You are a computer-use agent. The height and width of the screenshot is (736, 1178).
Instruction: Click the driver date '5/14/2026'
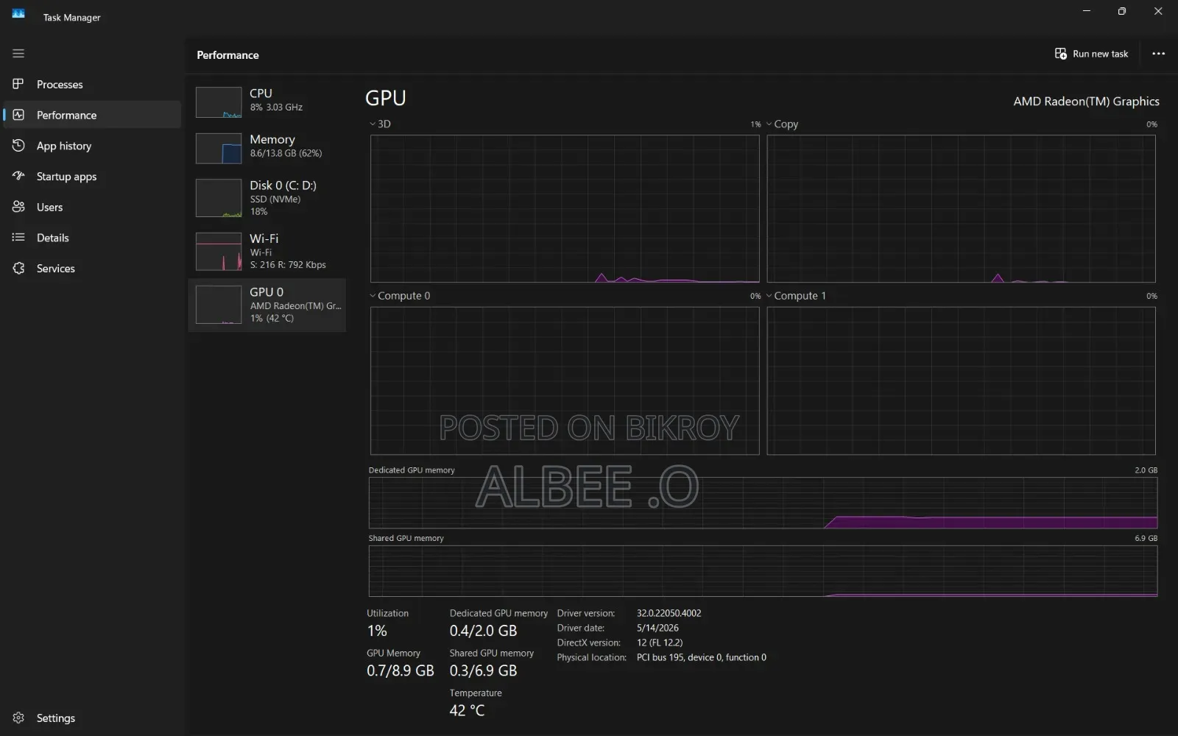657,628
